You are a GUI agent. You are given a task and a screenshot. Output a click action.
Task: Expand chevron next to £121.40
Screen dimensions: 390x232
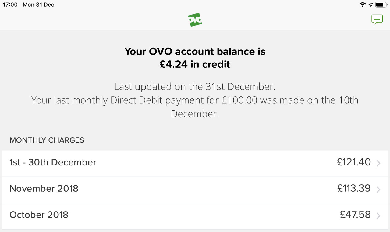click(378, 164)
